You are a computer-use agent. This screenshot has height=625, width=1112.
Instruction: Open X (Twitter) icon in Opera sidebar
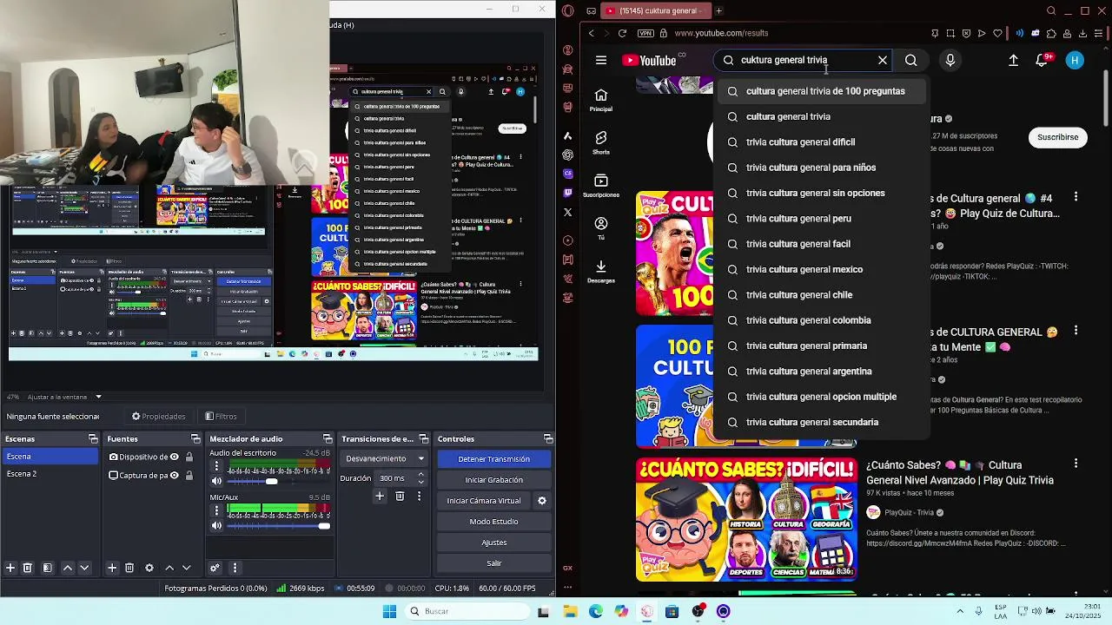568,212
